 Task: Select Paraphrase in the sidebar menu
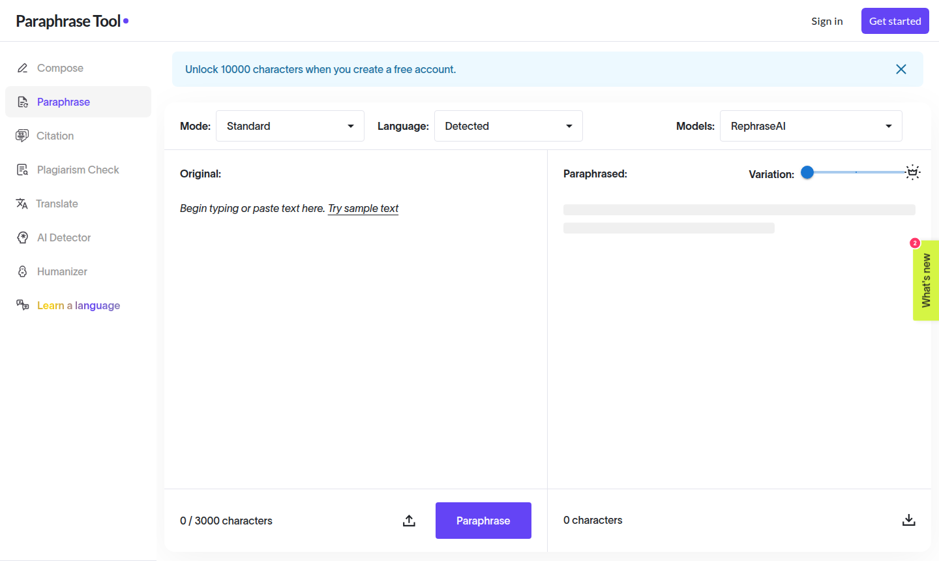point(63,102)
